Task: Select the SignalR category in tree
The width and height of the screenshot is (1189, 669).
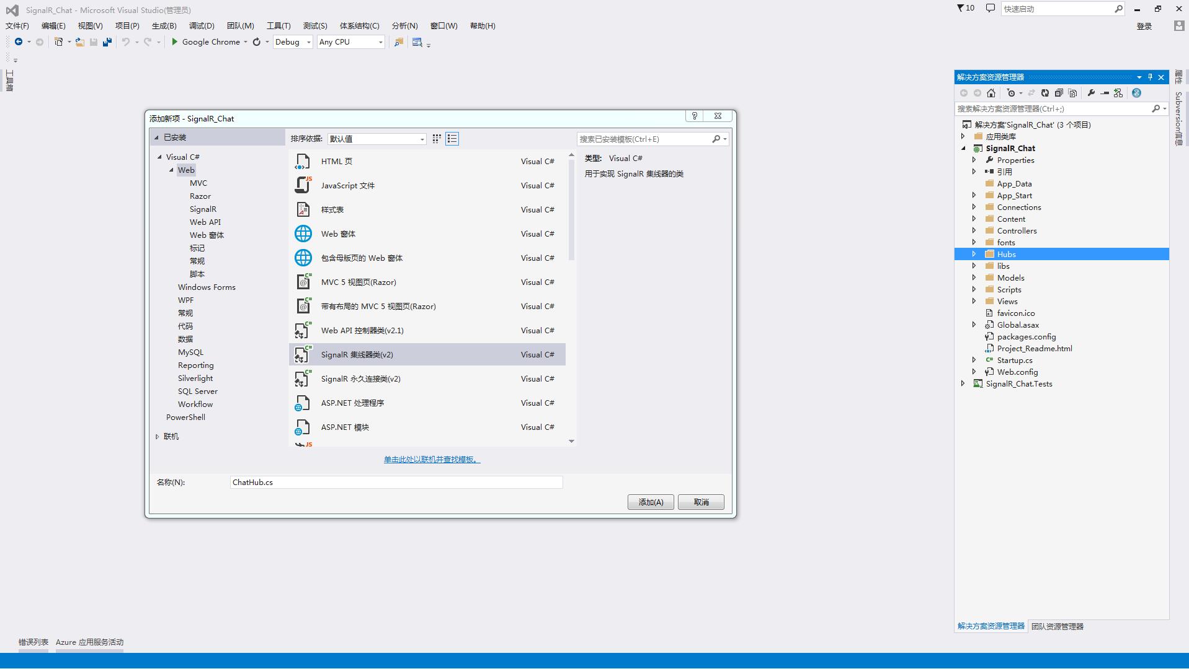Action: click(203, 209)
